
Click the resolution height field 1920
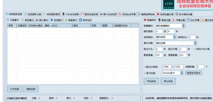[179, 67]
